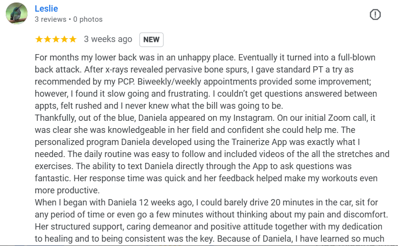Click the paragraph starting "Thankfully, out of the blue"

[x=207, y=154]
